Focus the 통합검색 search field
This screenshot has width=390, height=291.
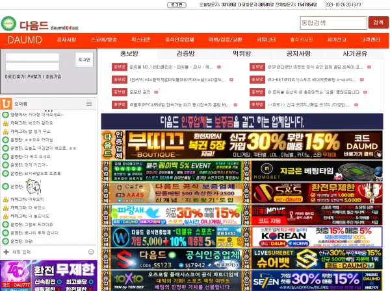[x=333, y=23]
